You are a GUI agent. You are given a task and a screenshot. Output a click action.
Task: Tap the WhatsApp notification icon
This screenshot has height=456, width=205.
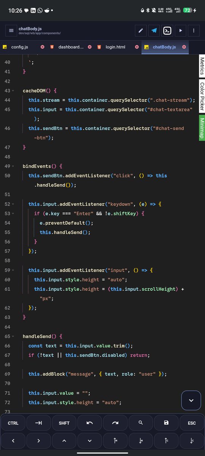40,10
